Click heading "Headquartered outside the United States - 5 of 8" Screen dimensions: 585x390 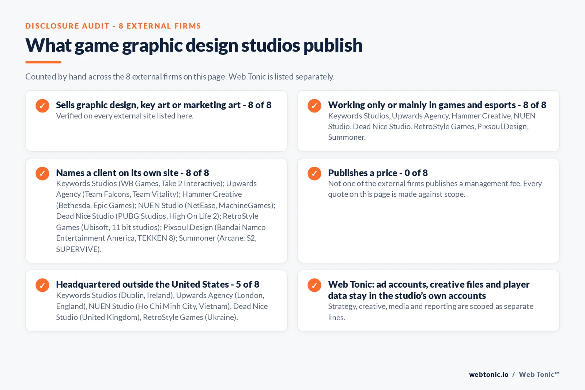click(158, 284)
